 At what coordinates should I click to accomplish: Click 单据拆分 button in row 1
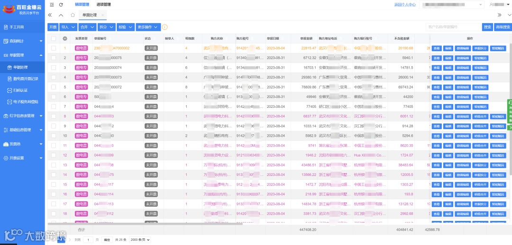[480, 48]
